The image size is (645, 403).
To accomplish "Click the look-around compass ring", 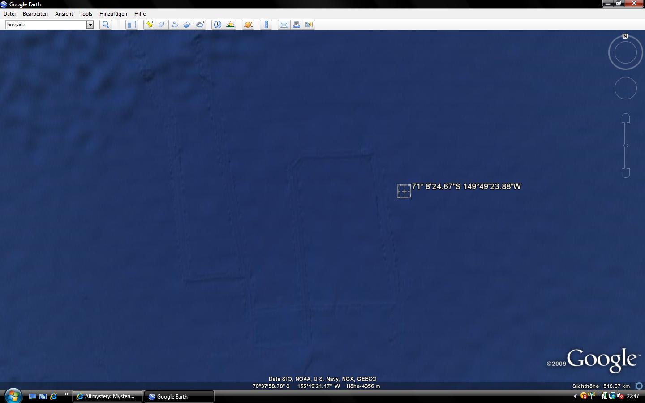I will point(625,52).
